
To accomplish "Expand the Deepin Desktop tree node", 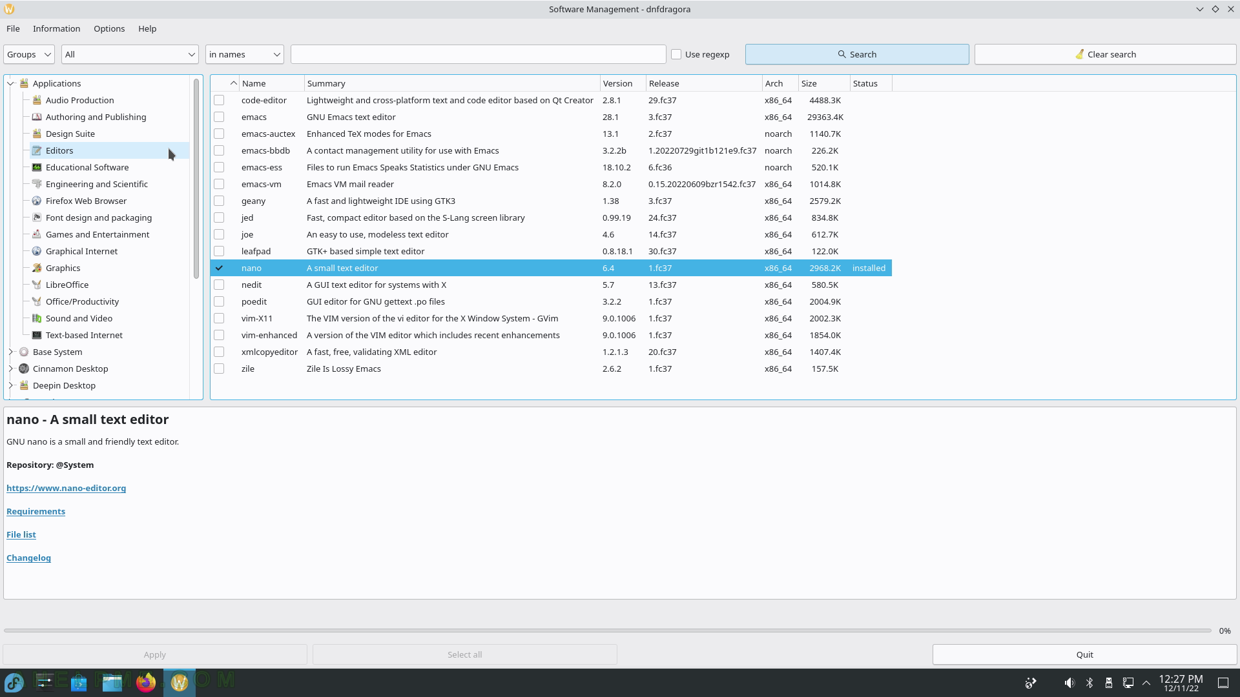I will (11, 385).
